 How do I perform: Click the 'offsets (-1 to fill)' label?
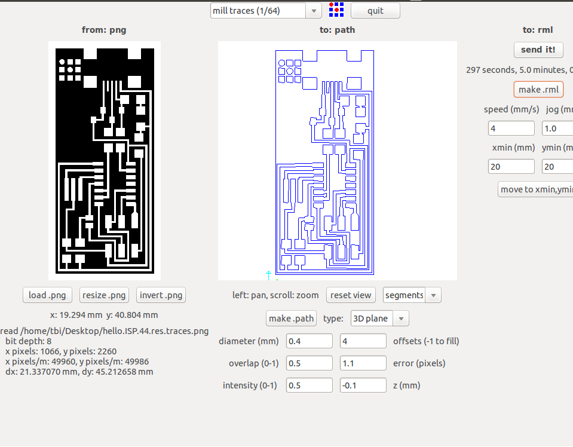click(x=426, y=341)
